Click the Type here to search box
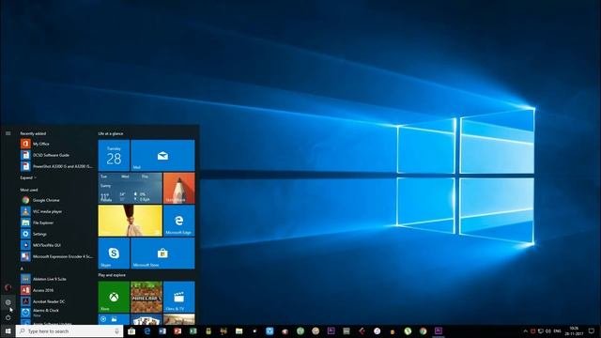 [69, 331]
